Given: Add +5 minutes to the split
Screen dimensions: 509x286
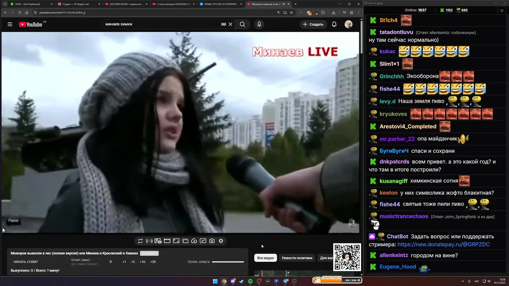Looking at the screenshot, I should [x=133, y=262].
